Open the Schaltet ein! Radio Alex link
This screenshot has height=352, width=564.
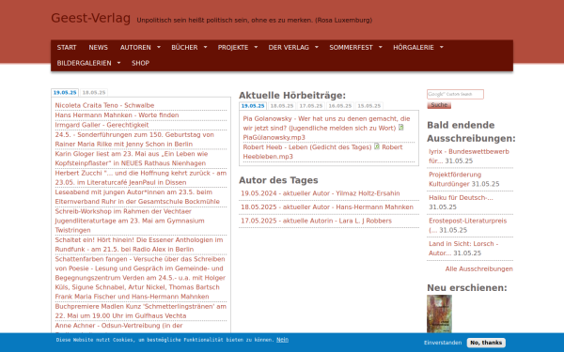[x=139, y=245]
